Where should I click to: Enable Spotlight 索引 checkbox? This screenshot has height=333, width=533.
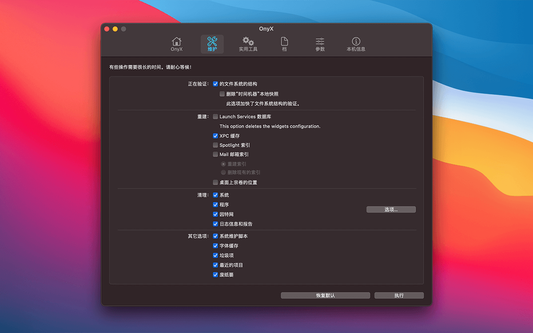pos(215,145)
